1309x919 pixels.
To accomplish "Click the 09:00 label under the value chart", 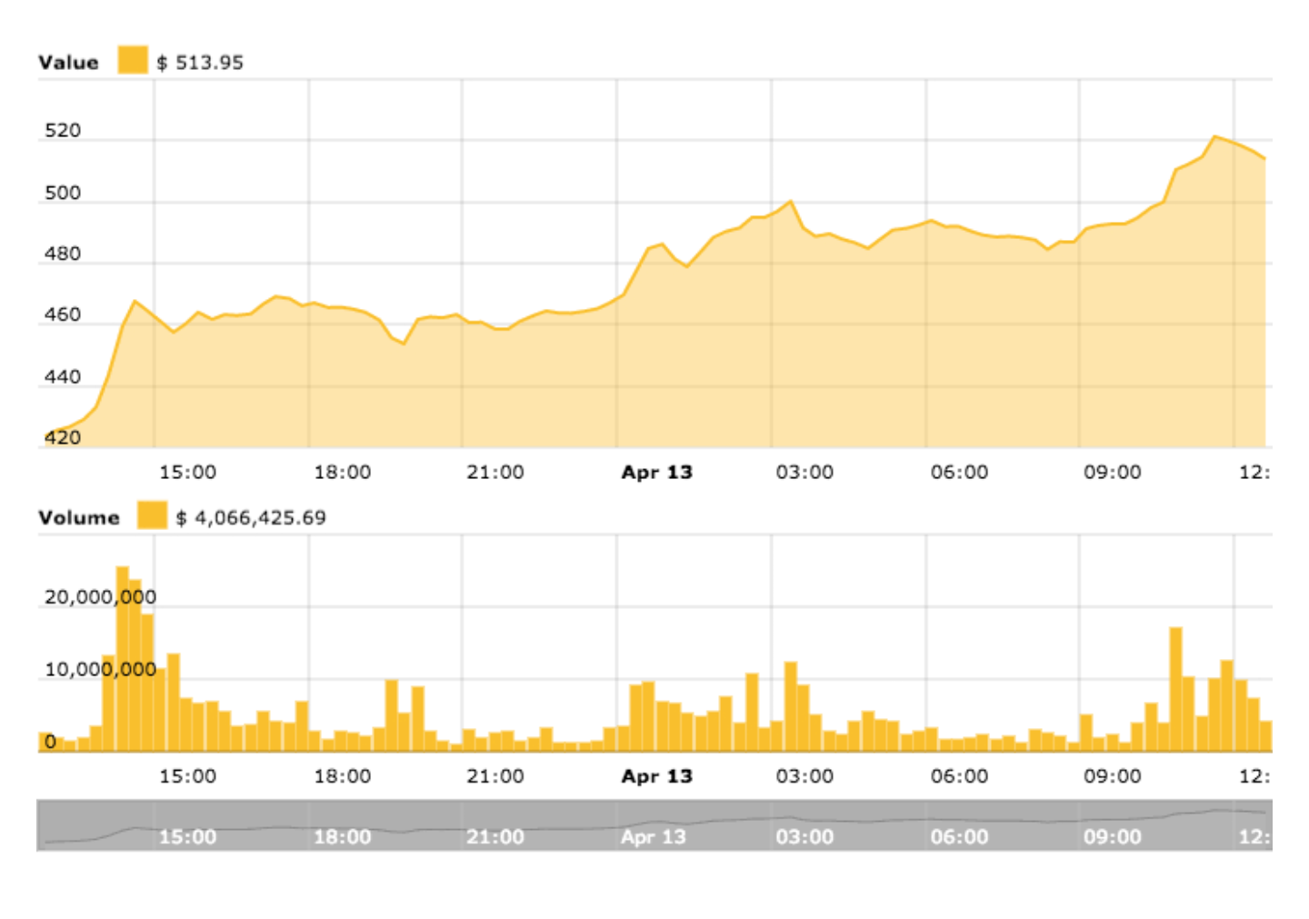I will click(1113, 472).
